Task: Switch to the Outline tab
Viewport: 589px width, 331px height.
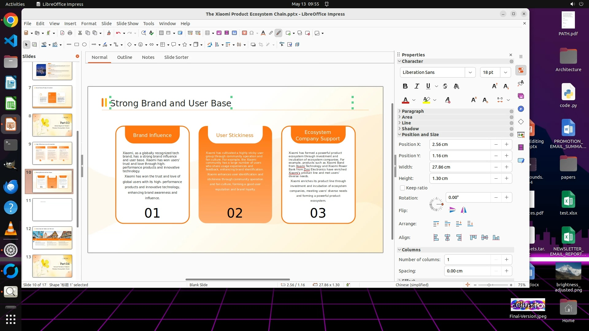Action: point(125,57)
